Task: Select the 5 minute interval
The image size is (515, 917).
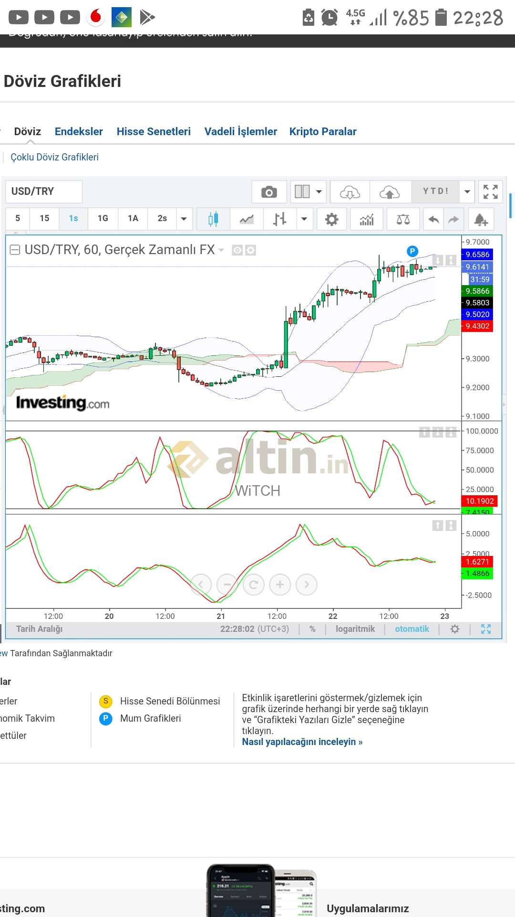Action: tap(18, 218)
